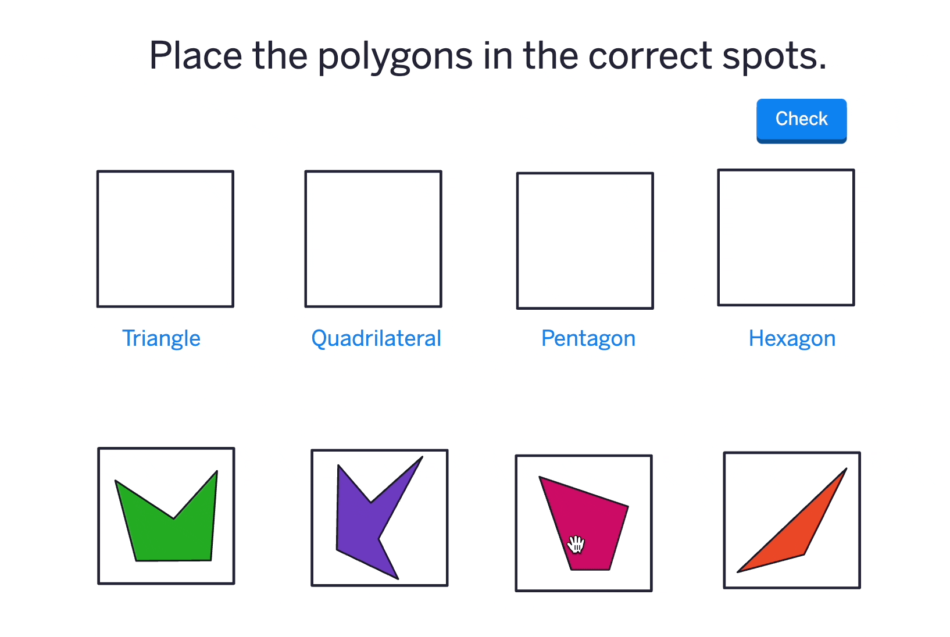This screenshot has height=637, width=950.
Task: Click the Triangle label
Action: point(162,338)
